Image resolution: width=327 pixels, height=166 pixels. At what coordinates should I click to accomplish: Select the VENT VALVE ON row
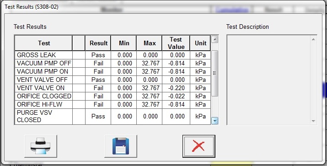[x=113, y=88]
